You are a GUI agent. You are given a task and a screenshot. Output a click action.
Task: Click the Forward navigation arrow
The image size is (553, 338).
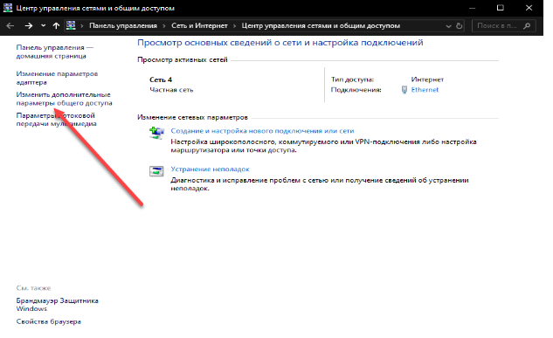coord(29,25)
